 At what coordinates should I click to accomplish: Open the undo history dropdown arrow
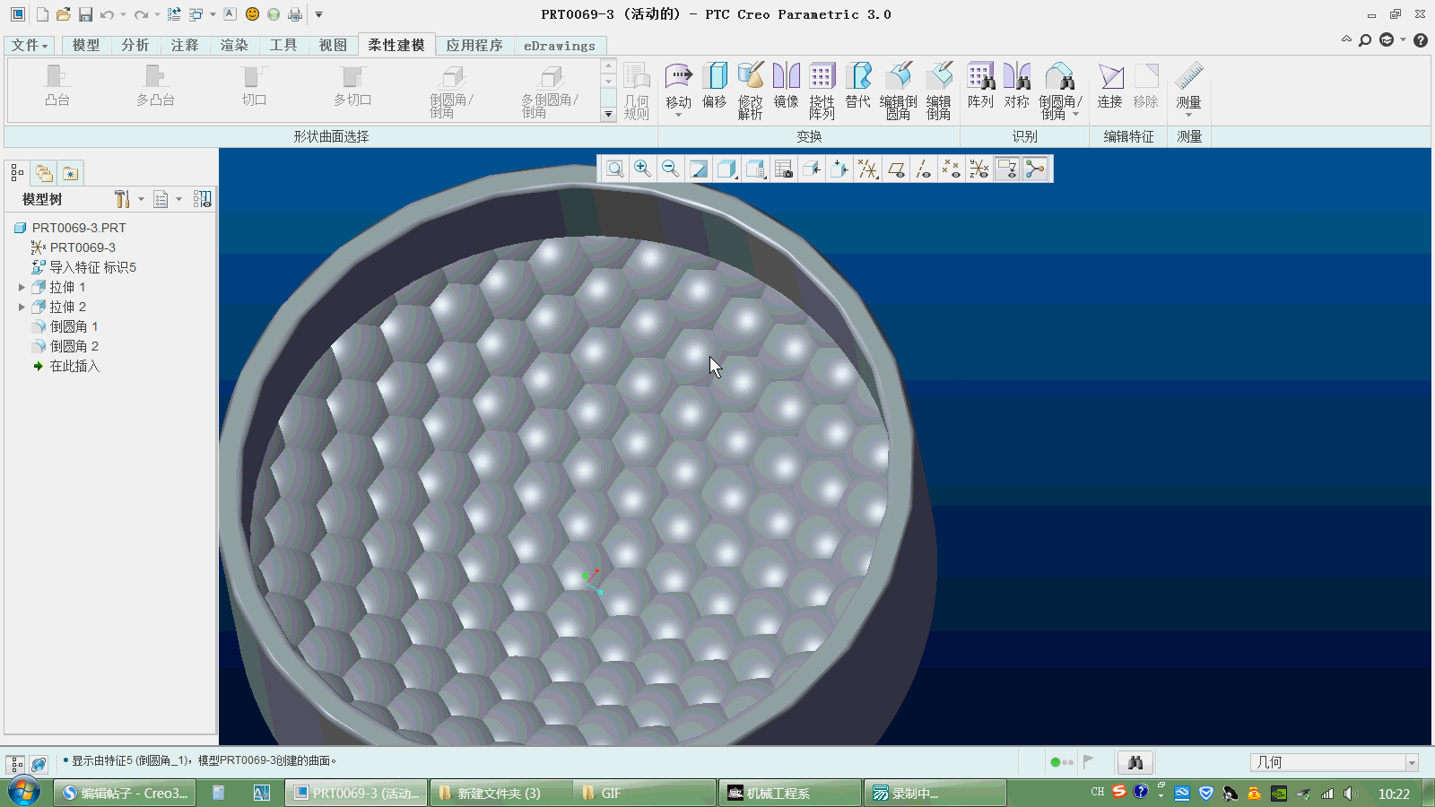click(x=123, y=14)
